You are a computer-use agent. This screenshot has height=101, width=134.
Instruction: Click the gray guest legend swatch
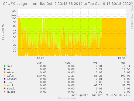[5, 92]
